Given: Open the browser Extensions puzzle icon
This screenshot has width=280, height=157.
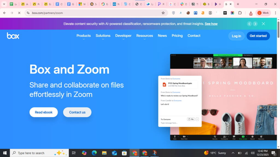Looking at the screenshot, I should (240, 13).
